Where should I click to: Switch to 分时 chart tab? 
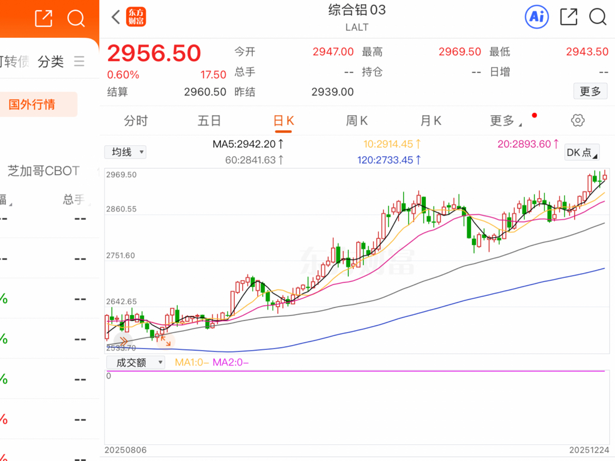[x=136, y=121]
